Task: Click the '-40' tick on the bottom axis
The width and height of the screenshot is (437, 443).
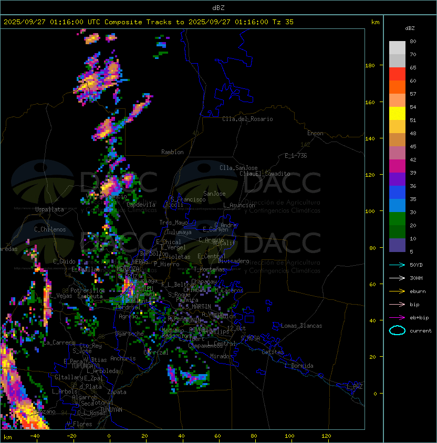Action: tap(35, 436)
